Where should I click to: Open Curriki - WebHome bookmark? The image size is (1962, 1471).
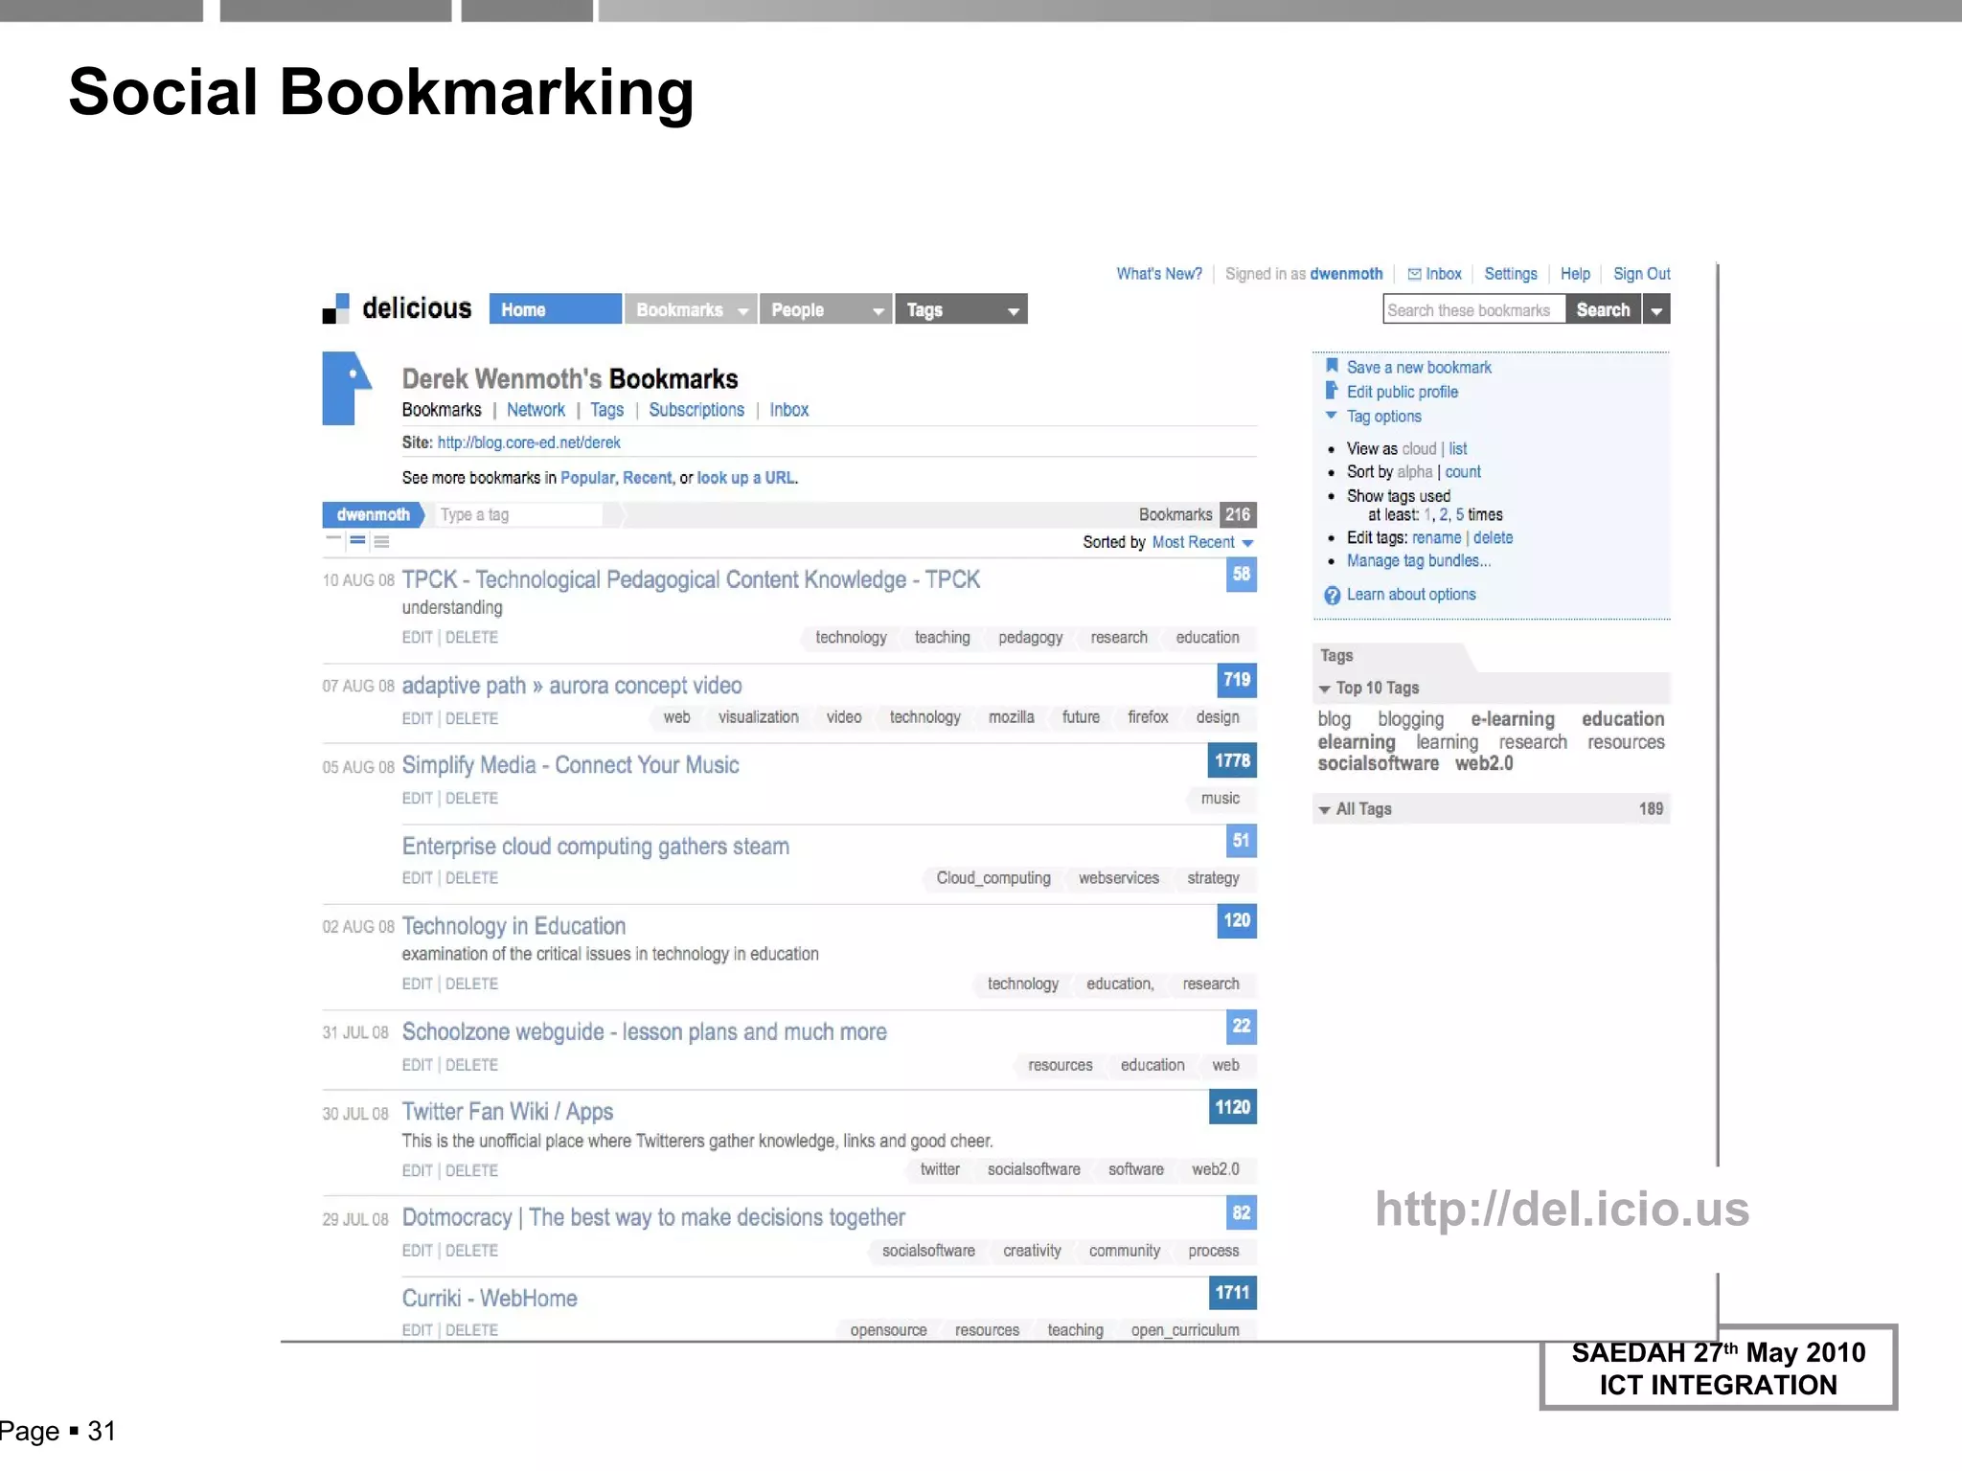pos(490,1299)
